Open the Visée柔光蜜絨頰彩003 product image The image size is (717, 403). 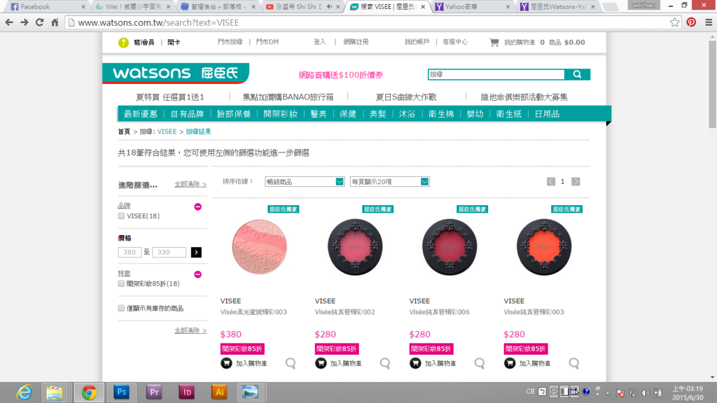[x=259, y=247]
